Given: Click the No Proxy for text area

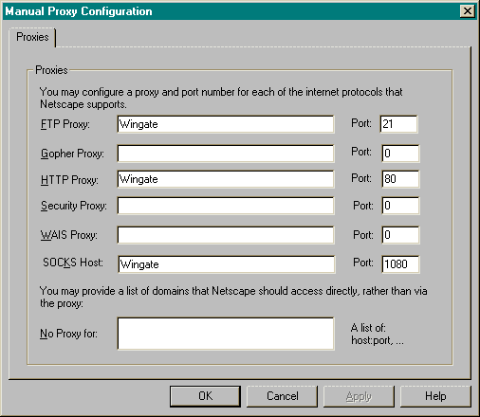Looking at the screenshot, I should pos(226,334).
